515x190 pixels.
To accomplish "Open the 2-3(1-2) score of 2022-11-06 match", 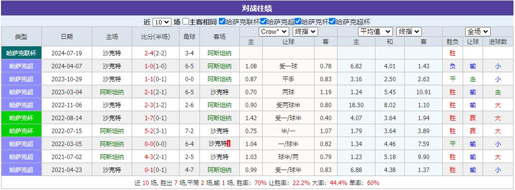I will point(156,105).
